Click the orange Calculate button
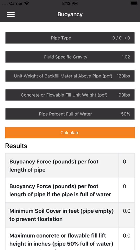 [70, 133]
